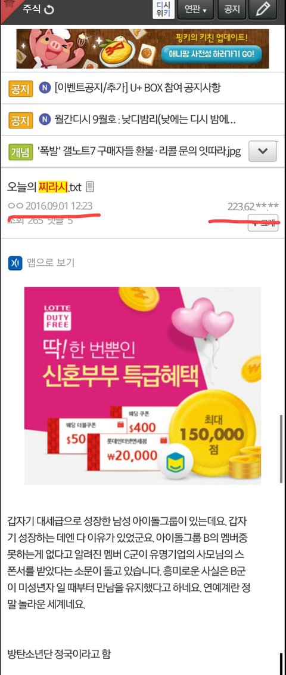Click the pencil write-post icon
286x675 pixels.
pos(263,9)
